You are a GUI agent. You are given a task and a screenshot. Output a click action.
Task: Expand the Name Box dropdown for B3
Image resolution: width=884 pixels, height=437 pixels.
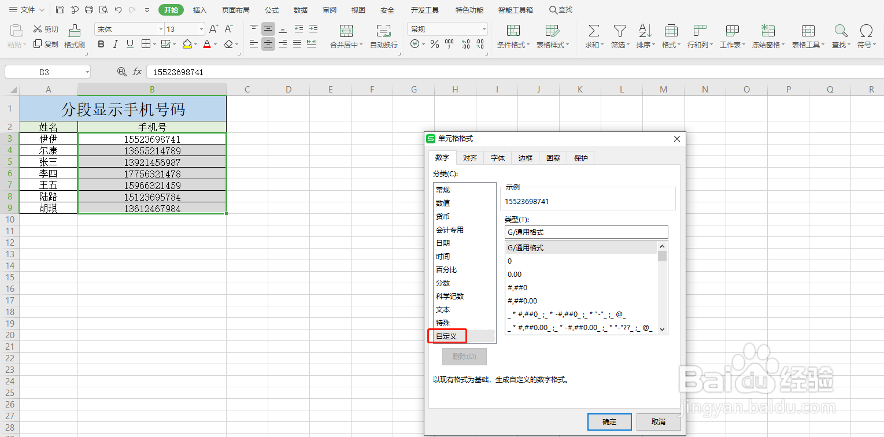(87, 72)
